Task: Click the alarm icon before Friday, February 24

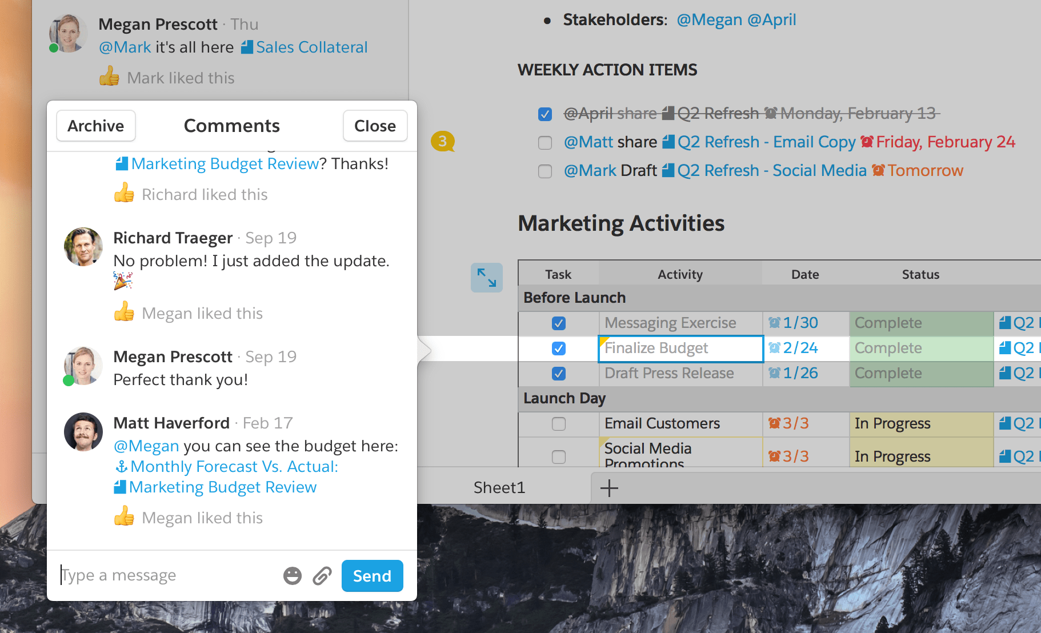Action: click(x=867, y=142)
